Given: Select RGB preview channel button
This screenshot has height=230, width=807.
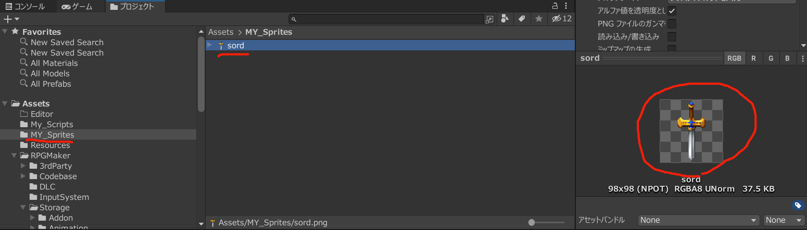Looking at the screenshot, I should click(x=734, y=58).
